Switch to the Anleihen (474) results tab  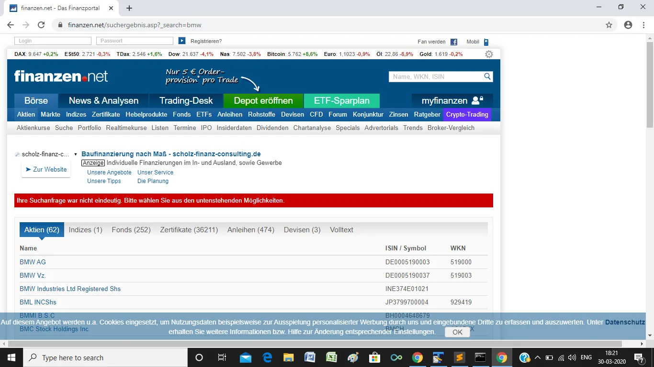click(x=251, y=230)
